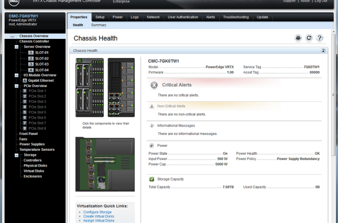Click the Non-Critical Alerts warning icon

coord(152,106)
